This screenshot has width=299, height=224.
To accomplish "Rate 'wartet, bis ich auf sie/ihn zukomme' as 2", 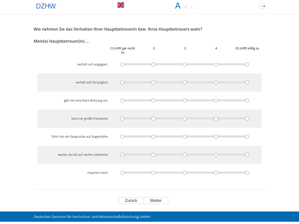I will [154, 155].
